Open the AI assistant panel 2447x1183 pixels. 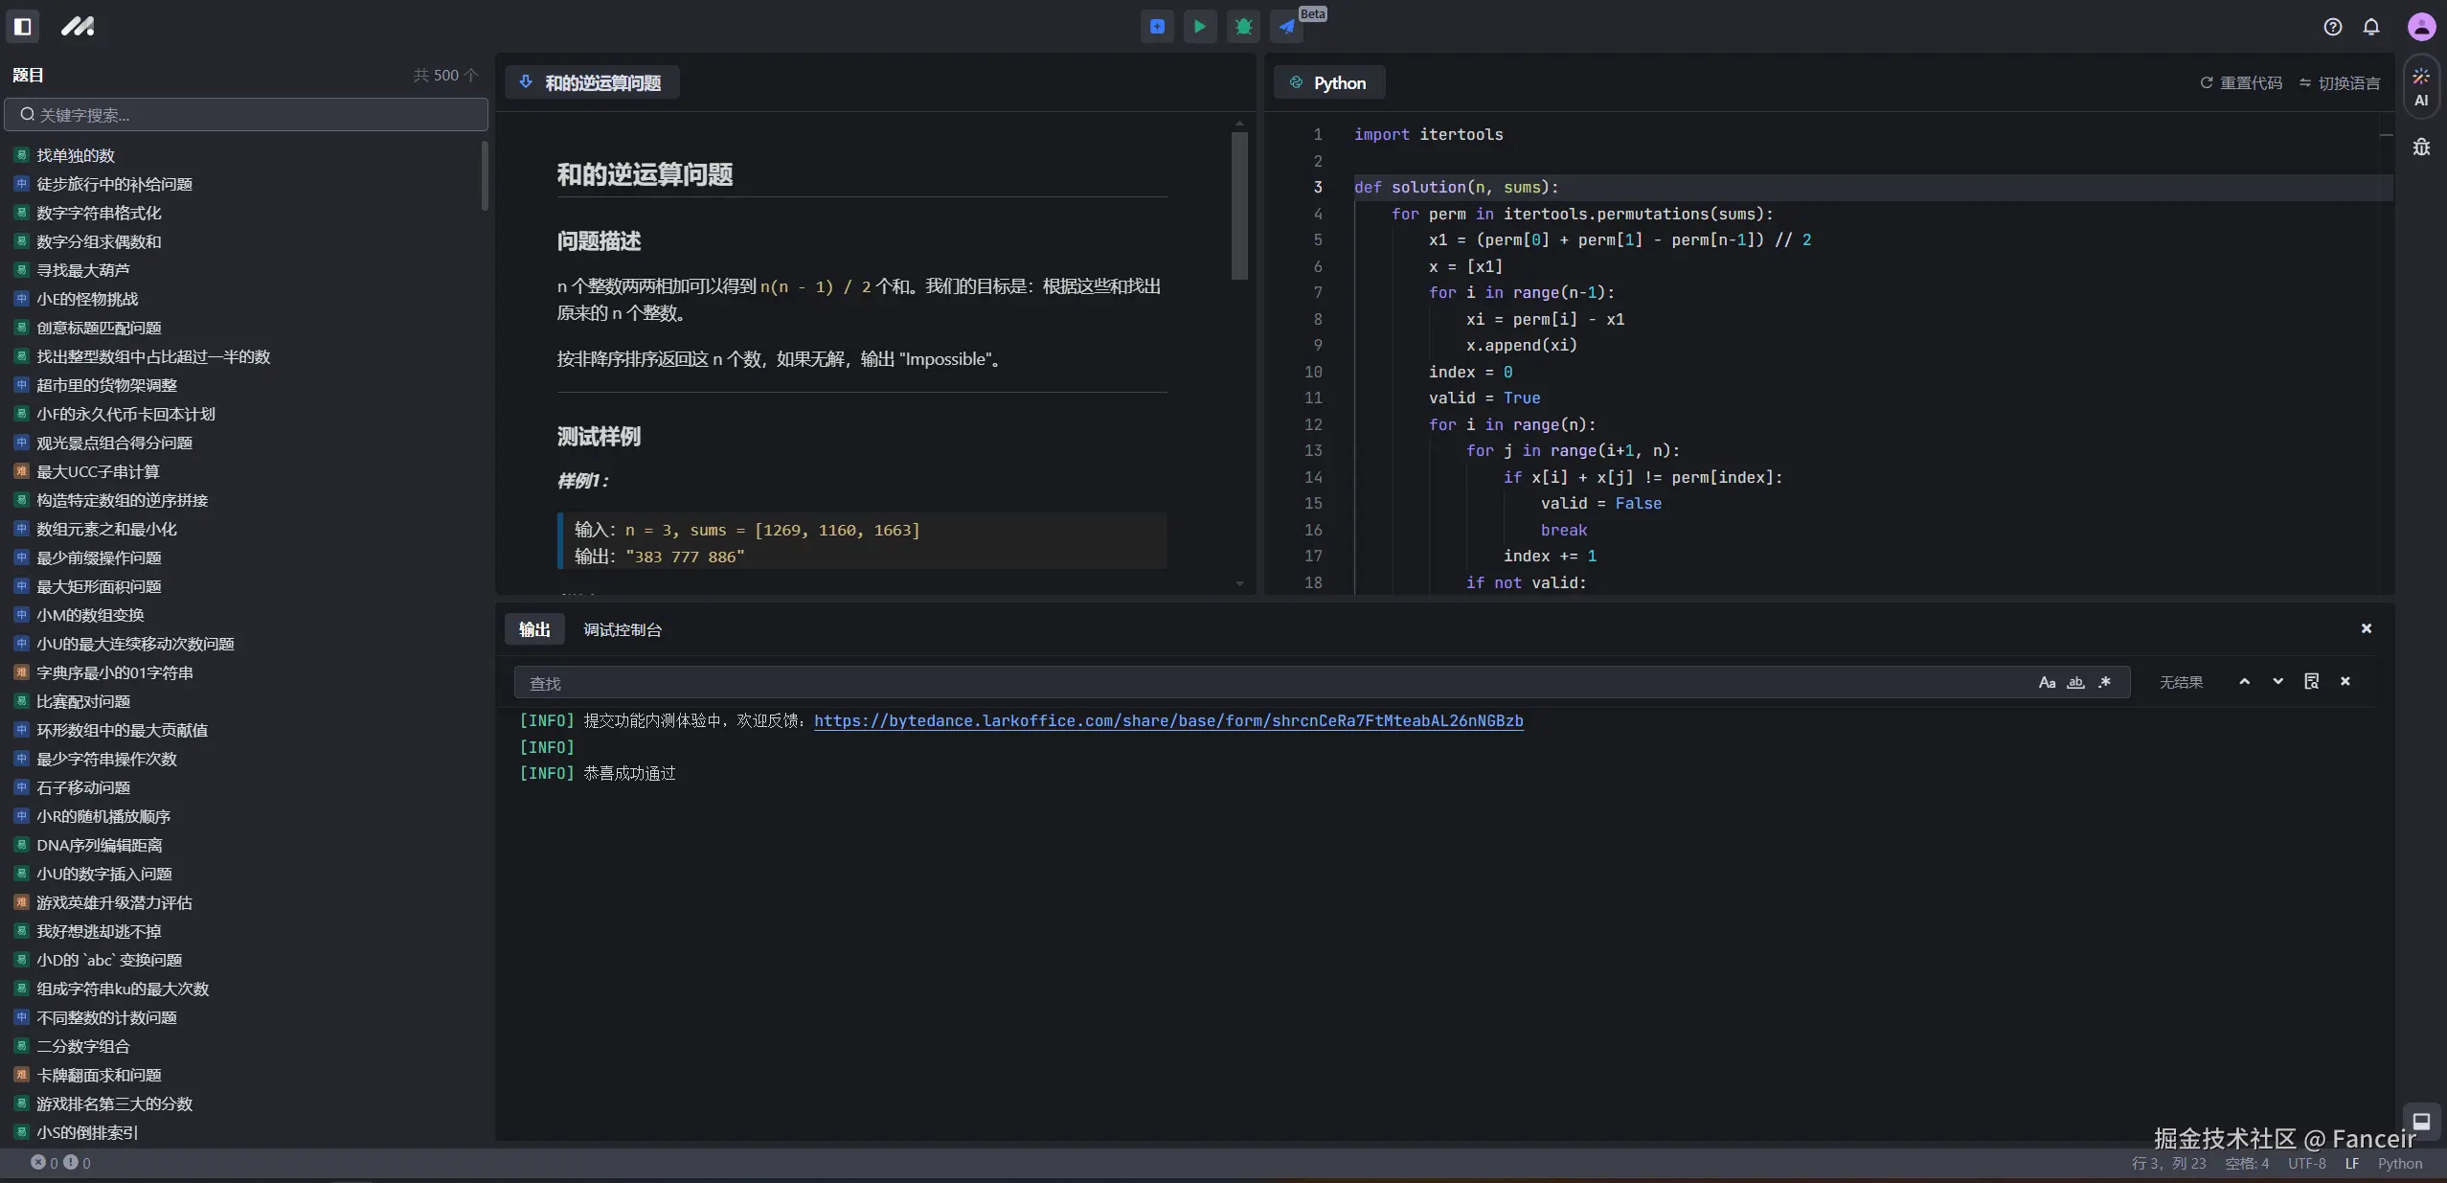click(x=2420, y=86)
